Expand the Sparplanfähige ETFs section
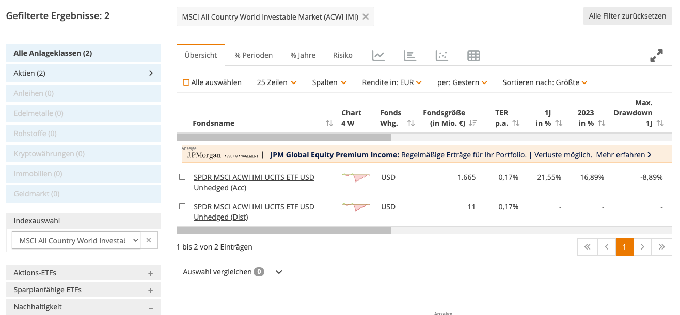This screenshot has width=680, height=315. pos(84,290)
